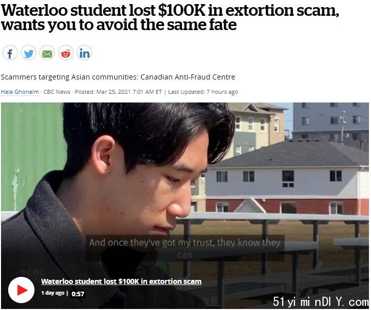This screenshot has width=371, height=310.
Task: Click the article headline text
Action: point(170,17)
